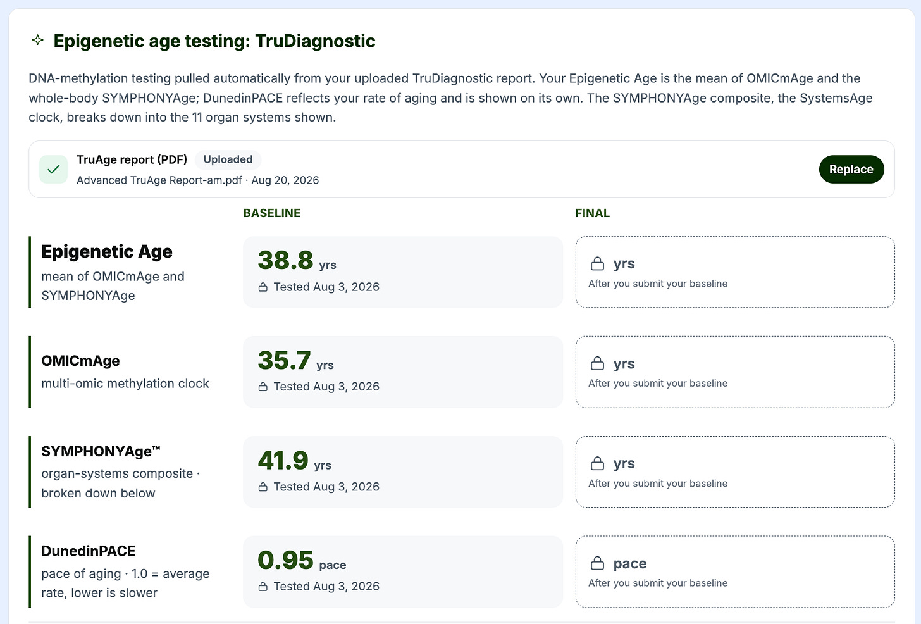Click the Epigenetic age testing: TruDiagnostic heading
This screenshot has width=921, height=624.
[x=214, y=41]
